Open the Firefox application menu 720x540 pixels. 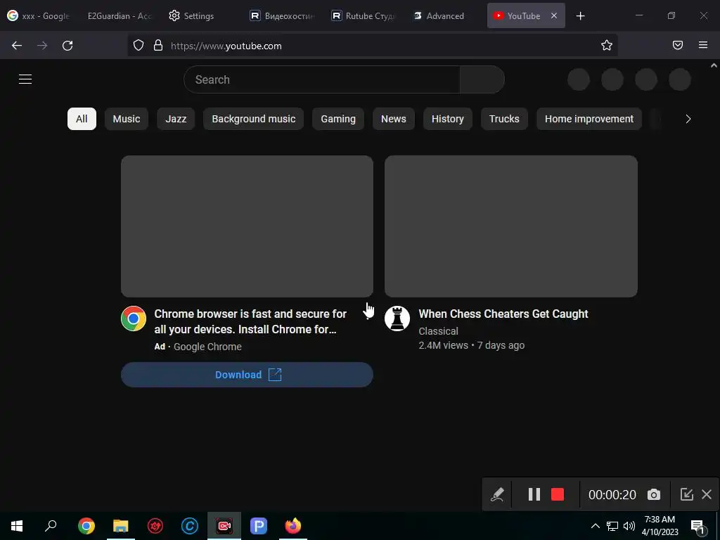703,45
